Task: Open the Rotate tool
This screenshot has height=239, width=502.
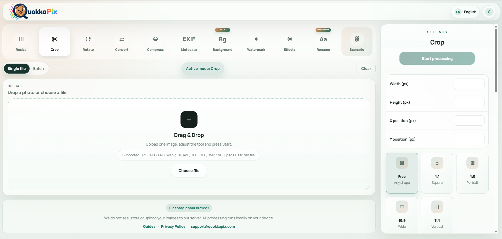Action: tap(88, 42)
